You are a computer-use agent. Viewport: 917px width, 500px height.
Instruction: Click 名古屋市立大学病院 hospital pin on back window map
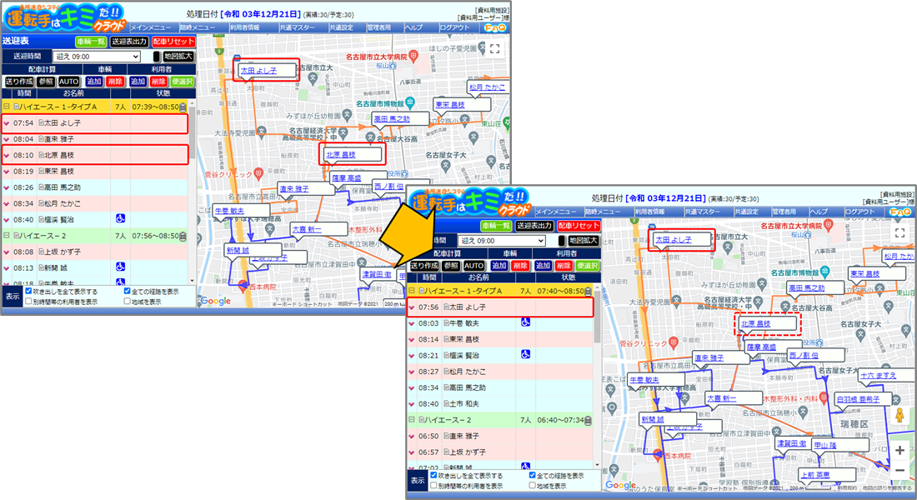click(413, 56)
